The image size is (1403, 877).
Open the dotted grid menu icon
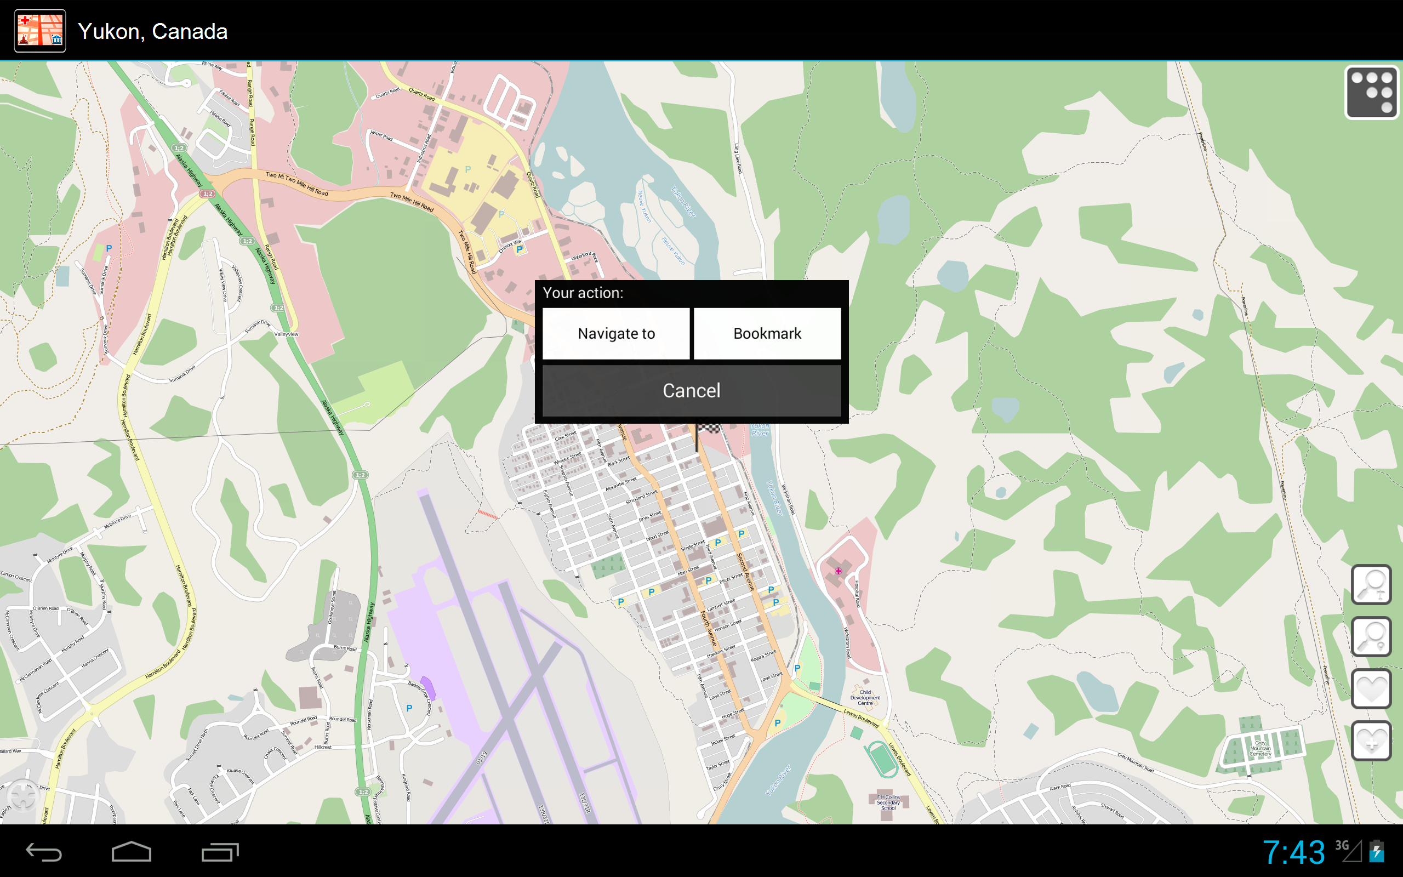pyautogui.click(x=1371, y=93)
